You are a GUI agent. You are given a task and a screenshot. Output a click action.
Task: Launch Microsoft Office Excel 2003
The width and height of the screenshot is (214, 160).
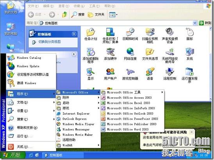coord(132,103)
